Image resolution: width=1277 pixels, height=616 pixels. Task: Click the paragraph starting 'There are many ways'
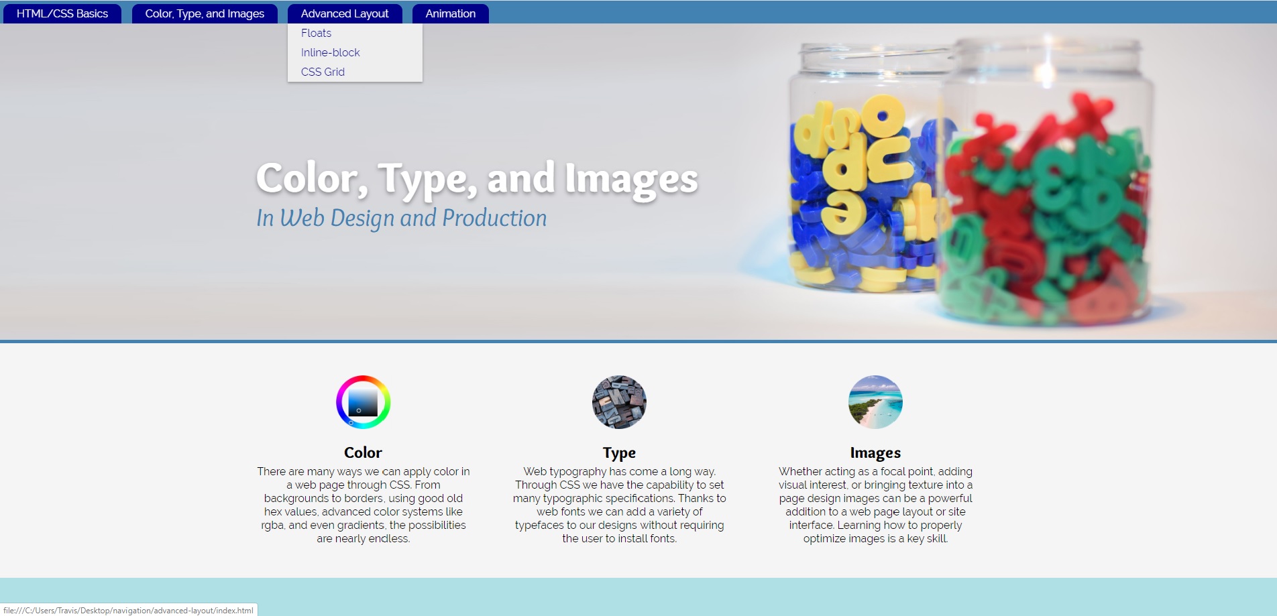[364, 505]
